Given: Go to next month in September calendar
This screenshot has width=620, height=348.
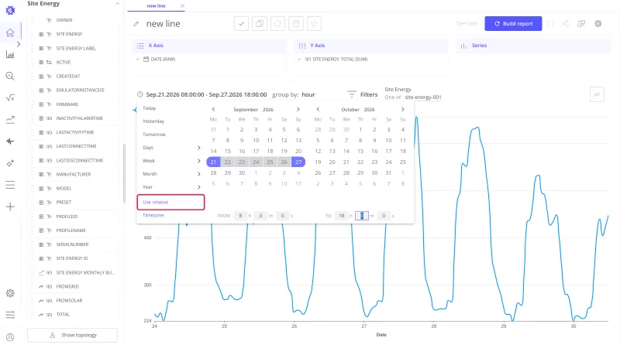Looking at the screenshot, I should (x=298, y=109).
